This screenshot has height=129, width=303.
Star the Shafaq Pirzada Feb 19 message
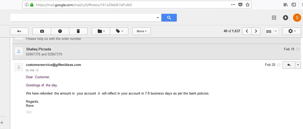pos(298,49)
